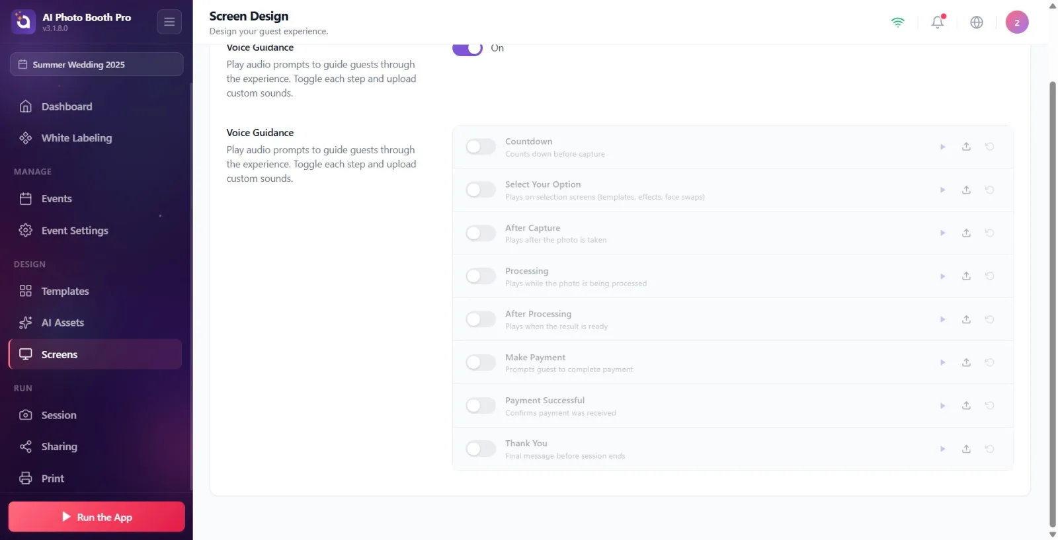Click the Wi-Fi connection status icon
1058x540 pixels.
coord(897,22)
